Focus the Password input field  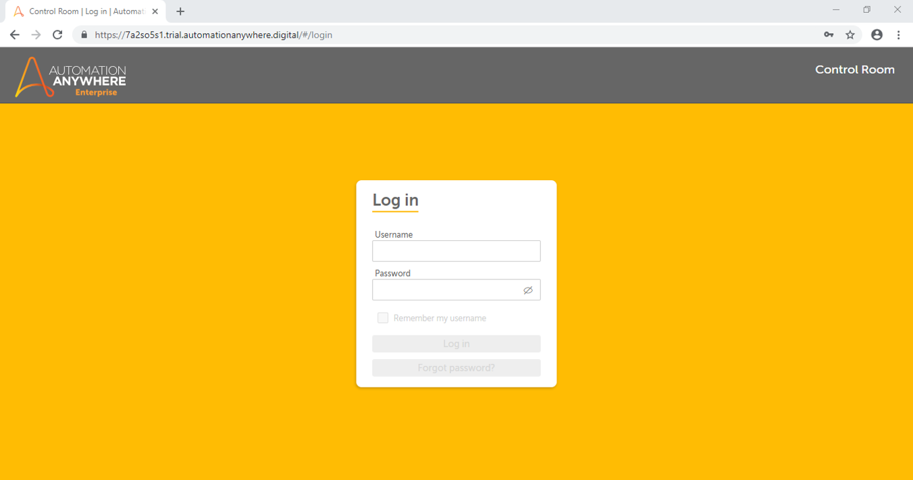click(446, 290)
